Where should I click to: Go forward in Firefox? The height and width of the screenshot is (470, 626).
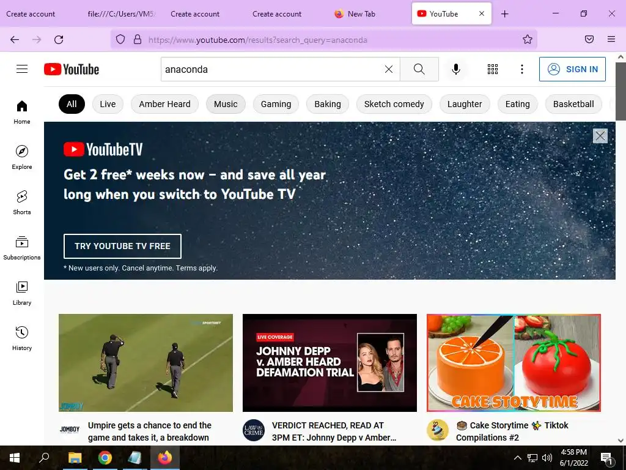coord(37,40)
